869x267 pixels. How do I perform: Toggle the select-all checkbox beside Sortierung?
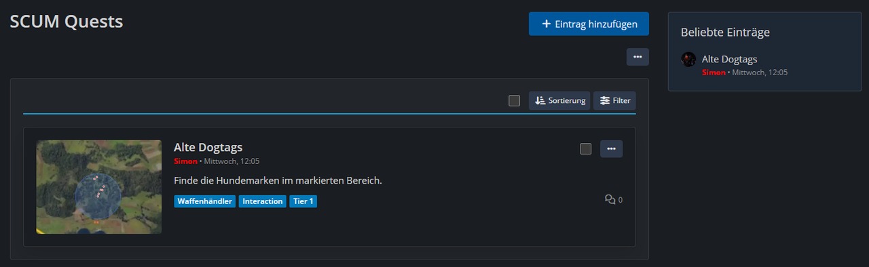coord(515,100)
